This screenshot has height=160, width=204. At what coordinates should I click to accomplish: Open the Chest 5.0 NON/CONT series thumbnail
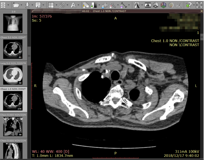[13, 48]
